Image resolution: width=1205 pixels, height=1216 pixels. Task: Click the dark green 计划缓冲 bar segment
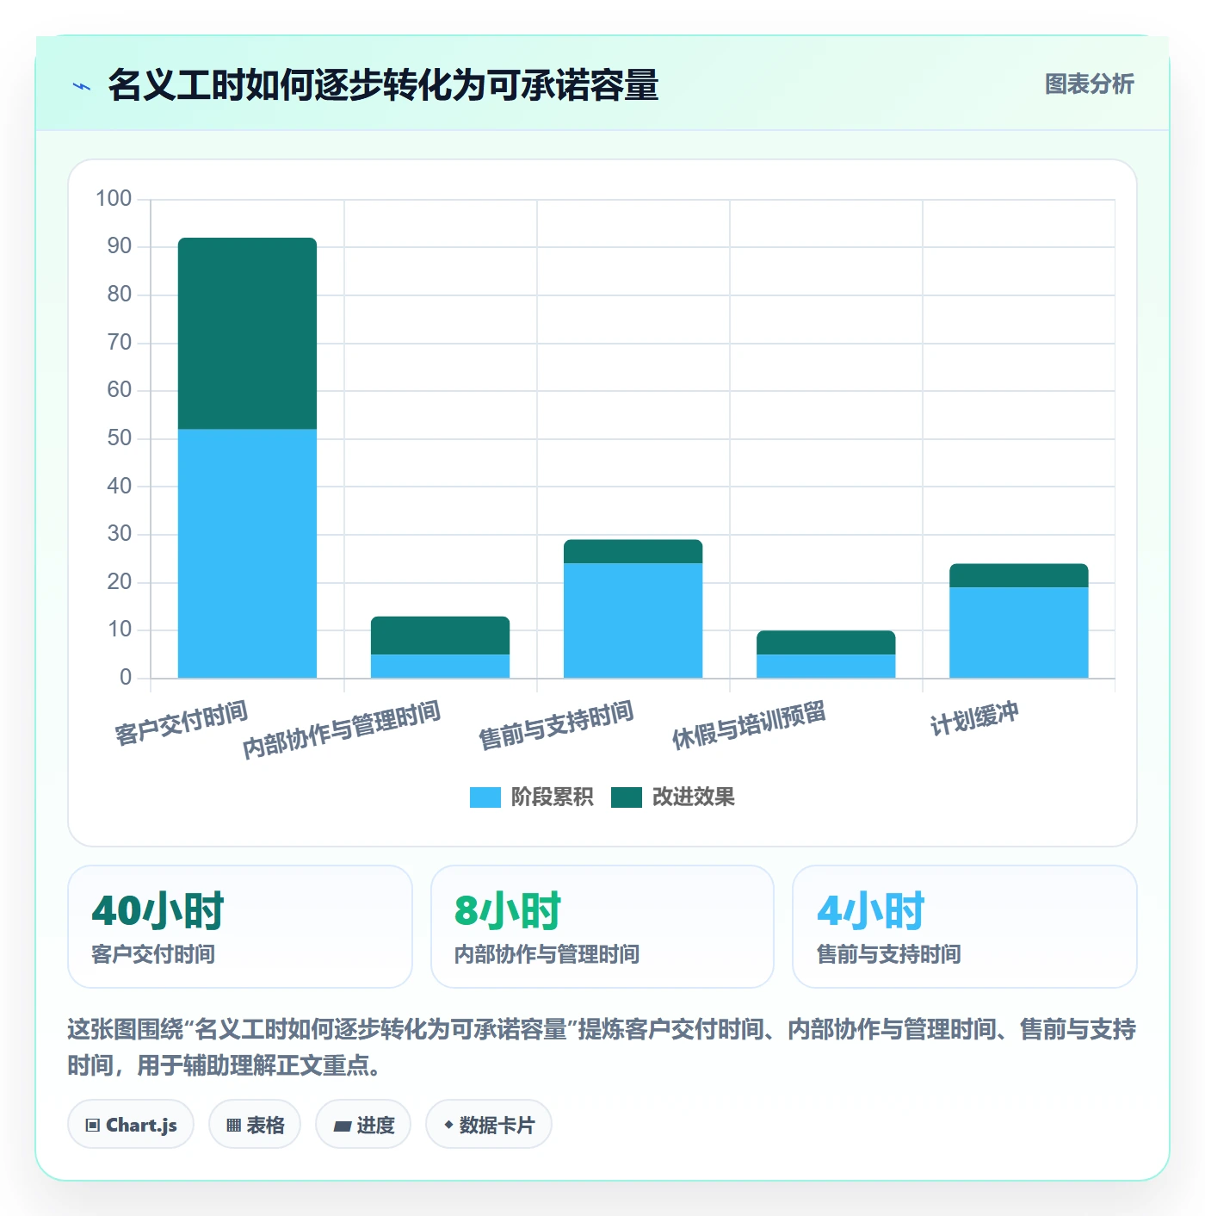(1018, 575)
